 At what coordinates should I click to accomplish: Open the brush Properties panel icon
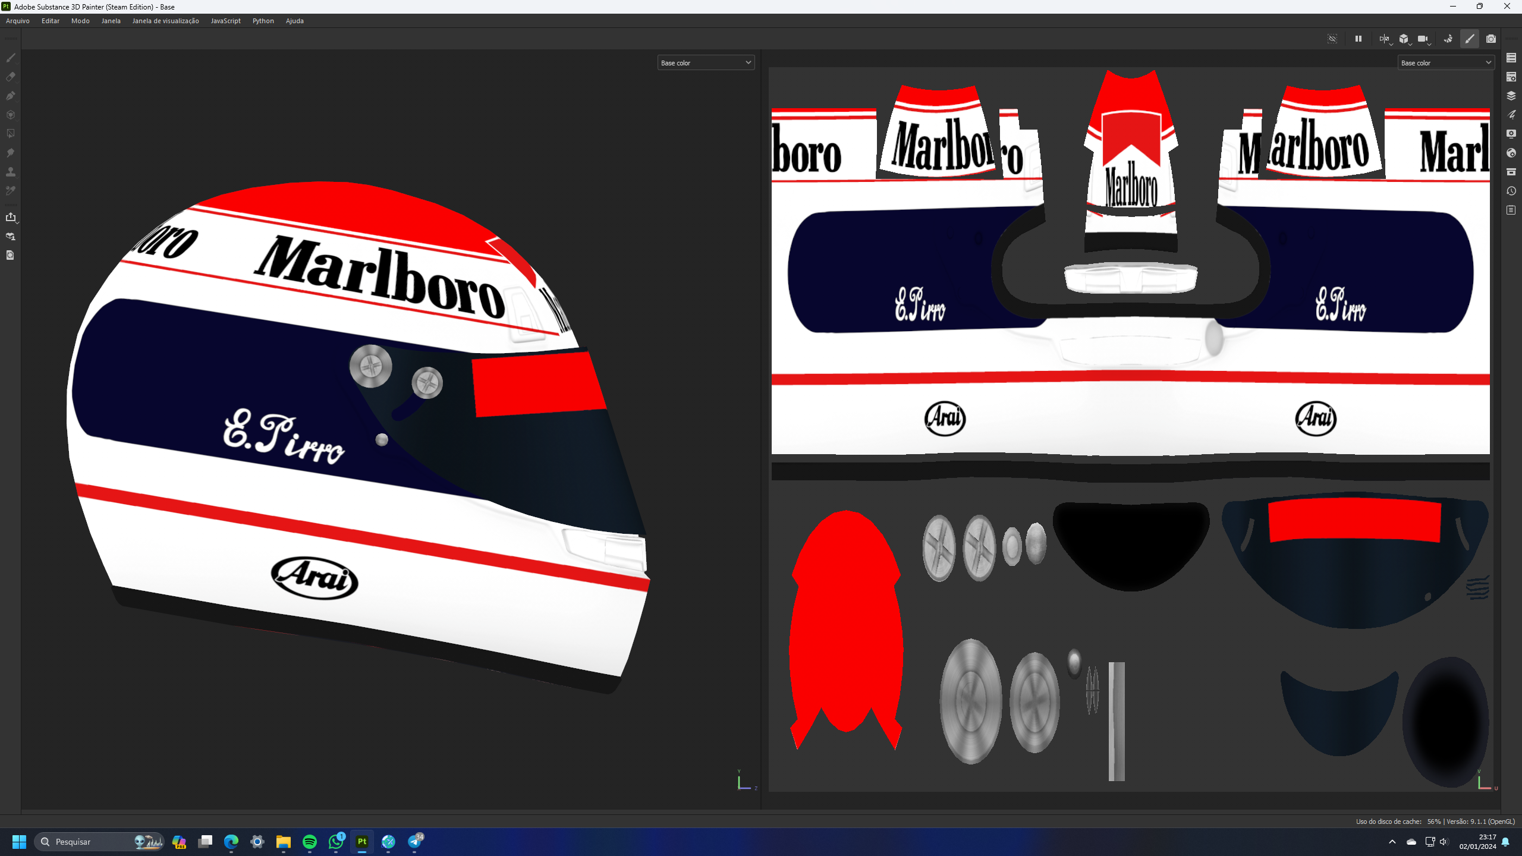click(1511, 115)
